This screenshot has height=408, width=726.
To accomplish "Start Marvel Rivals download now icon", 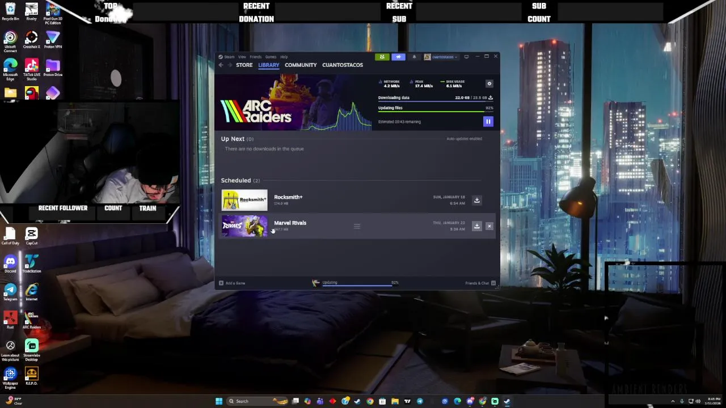I will 476,226.
